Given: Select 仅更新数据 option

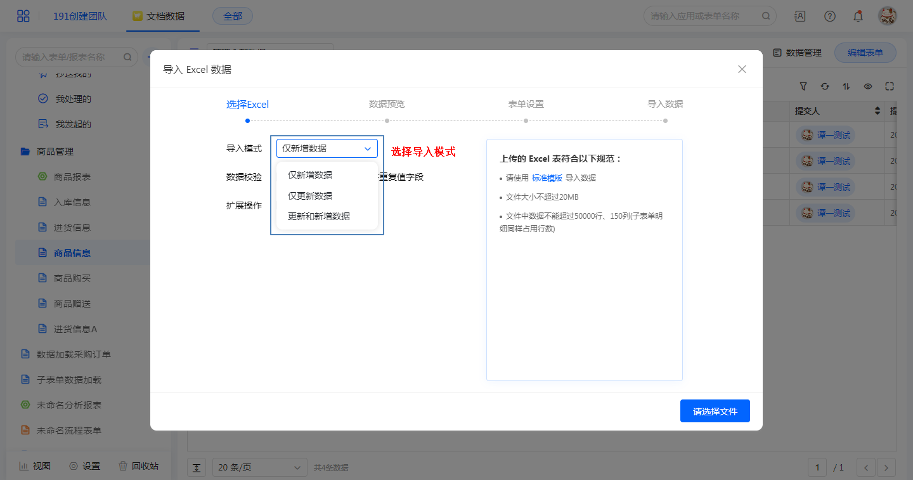Looking at the screenshot, I should (310, 195).
